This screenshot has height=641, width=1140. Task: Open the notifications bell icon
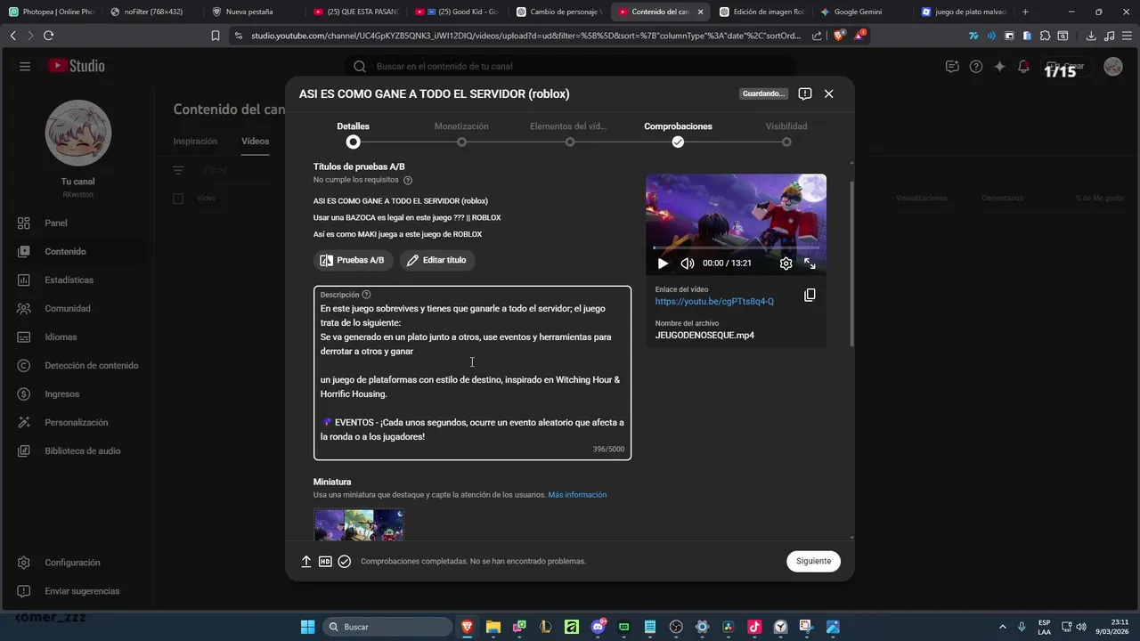(x=1023, y=67)
